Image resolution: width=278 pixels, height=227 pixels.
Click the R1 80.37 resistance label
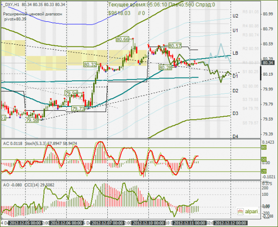point(251,62)
